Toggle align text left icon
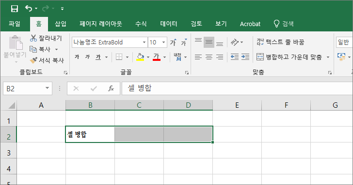353x185 pixels. tap(198, 57)
